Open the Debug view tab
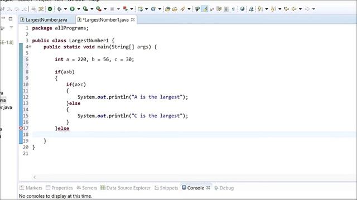Viewport: 357px width, 200px height. click(x=224, y=188)
